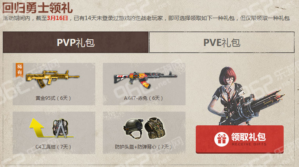
Task: Click the C4工具钳 (7天) label
Action: (x=53, y=147)
